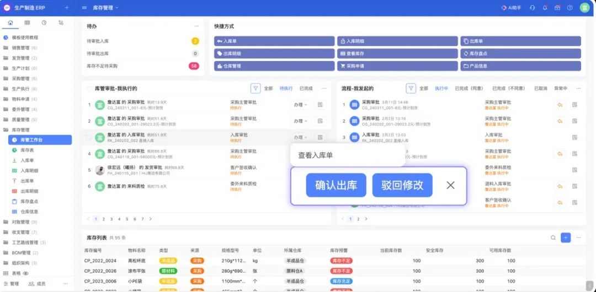Click the 驳回修改 button
596x292 pixels.
coord(402,185)
